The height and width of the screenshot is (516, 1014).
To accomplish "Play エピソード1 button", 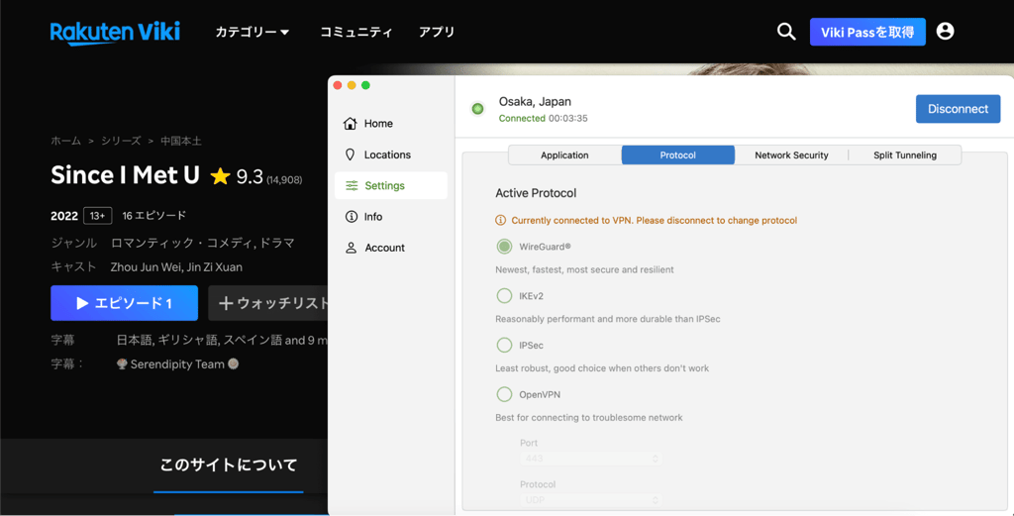I will point(124,303).
